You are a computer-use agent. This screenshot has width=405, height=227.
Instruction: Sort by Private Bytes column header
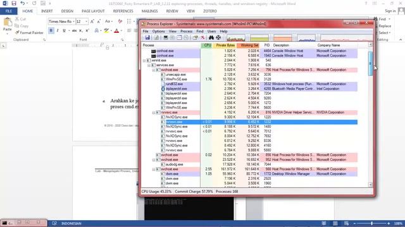[225, 45]
